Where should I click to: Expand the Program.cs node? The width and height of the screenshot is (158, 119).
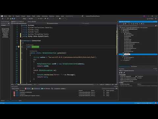pyautogui.click(x=121, y=60)
